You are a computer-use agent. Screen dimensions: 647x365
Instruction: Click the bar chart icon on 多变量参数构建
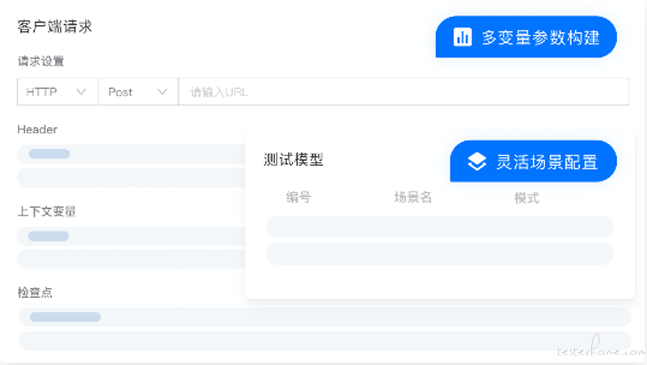(x=463, y=37)
